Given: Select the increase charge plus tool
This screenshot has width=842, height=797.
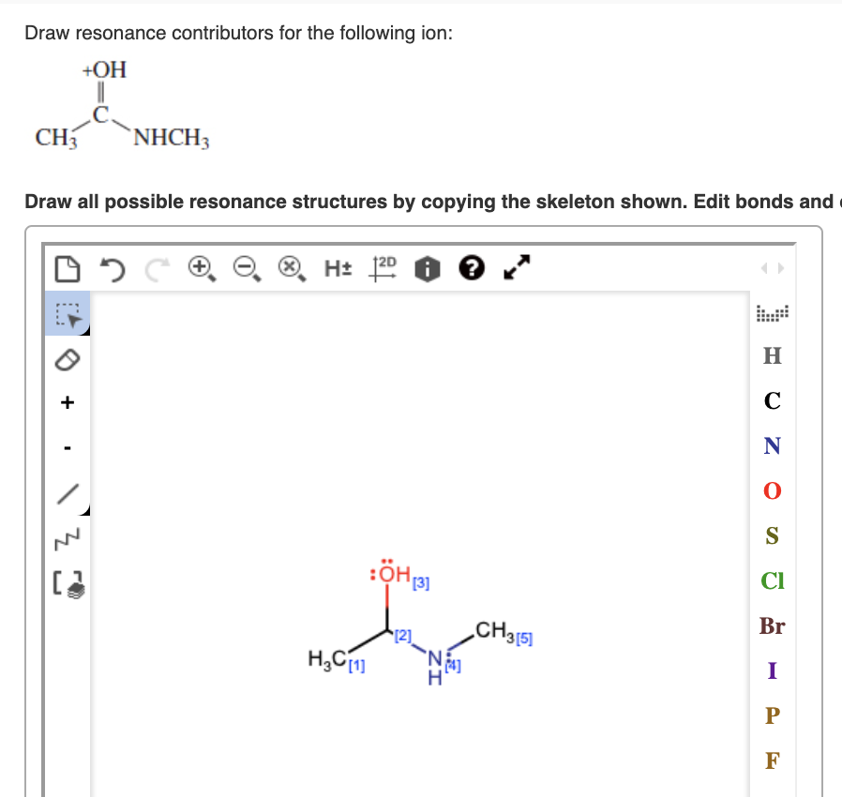Looking at the screenshot, I should (67, 402).
